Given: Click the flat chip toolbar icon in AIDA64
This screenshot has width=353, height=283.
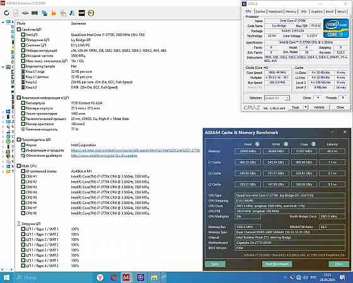Looking at the screenshot, I should (25, 13).
